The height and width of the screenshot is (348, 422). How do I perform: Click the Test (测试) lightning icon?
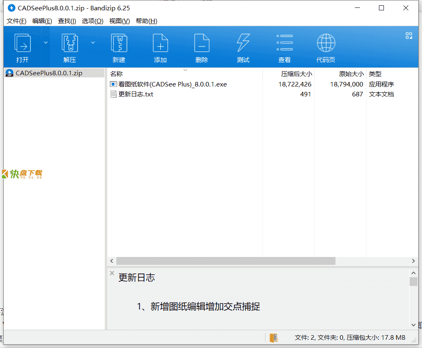[243, 43]
